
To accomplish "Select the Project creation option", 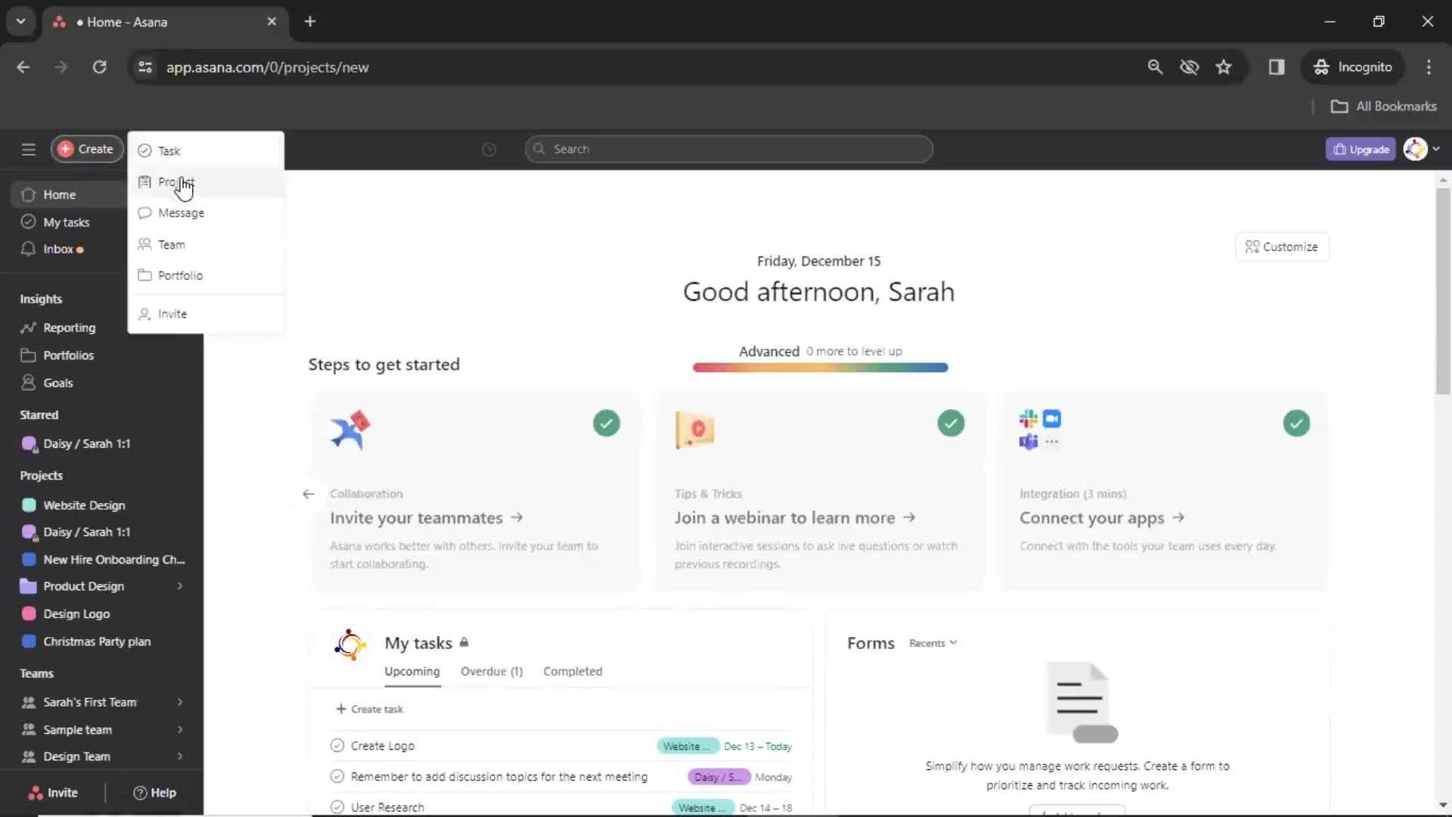I will click(175, 182).
